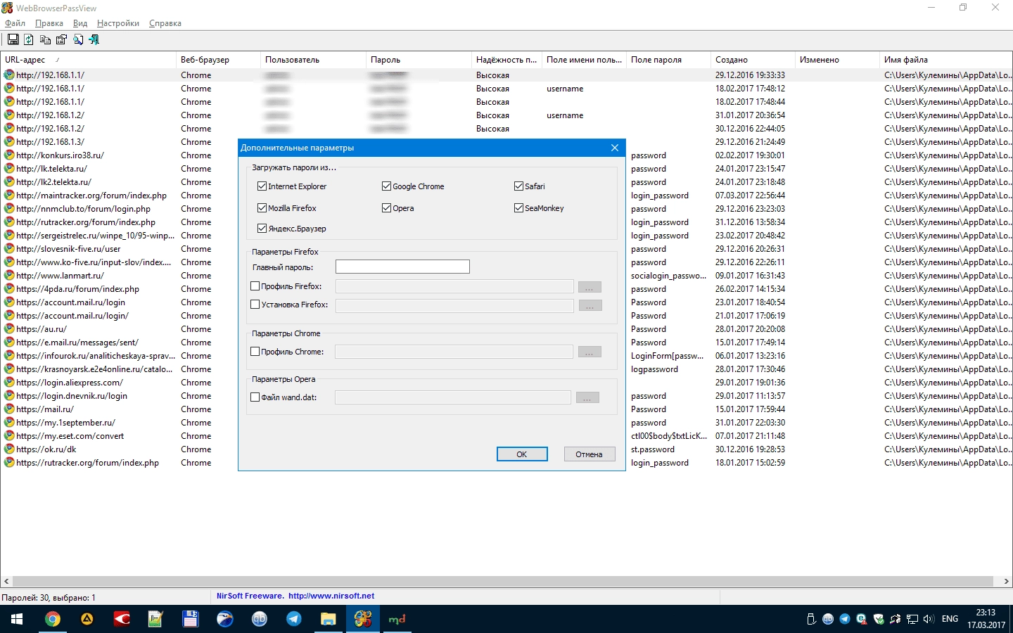Open the green 'md' taskbar icon
1013x633 pixels.
pyautogui.click(x=397, y=619)
